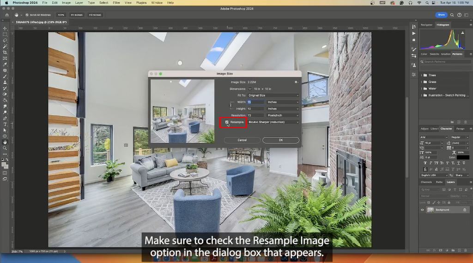This screenshot has width=473, height=263.
Task: Click the Character panel text color swatch
Action: [463, 158]
